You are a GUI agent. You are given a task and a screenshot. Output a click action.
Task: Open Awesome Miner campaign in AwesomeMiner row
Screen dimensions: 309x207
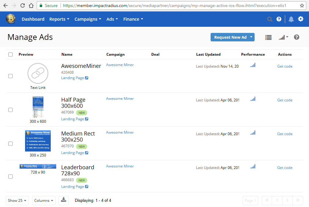pos(120,65)
